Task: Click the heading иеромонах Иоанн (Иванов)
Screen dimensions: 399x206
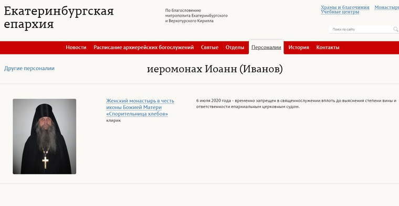Action: click(215, 69)
